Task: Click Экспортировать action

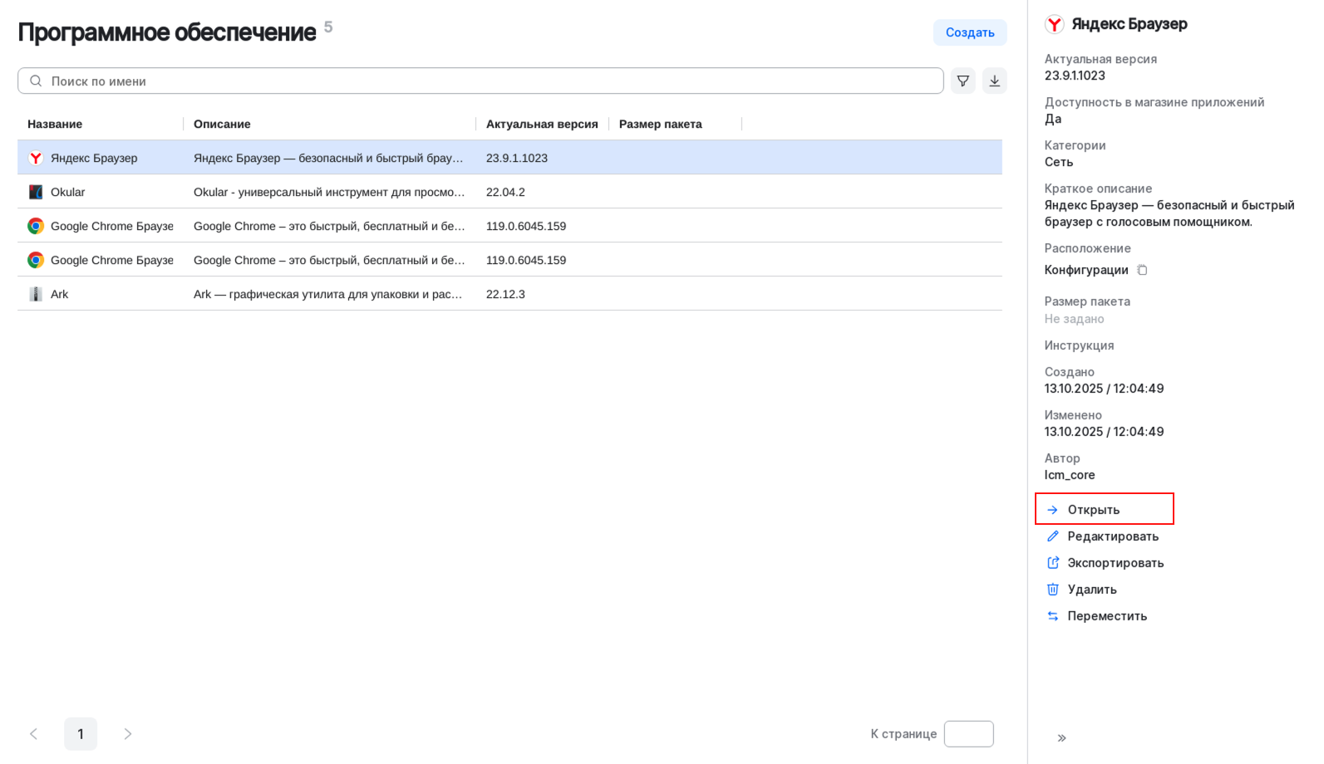Action: tap(1105, 563)
